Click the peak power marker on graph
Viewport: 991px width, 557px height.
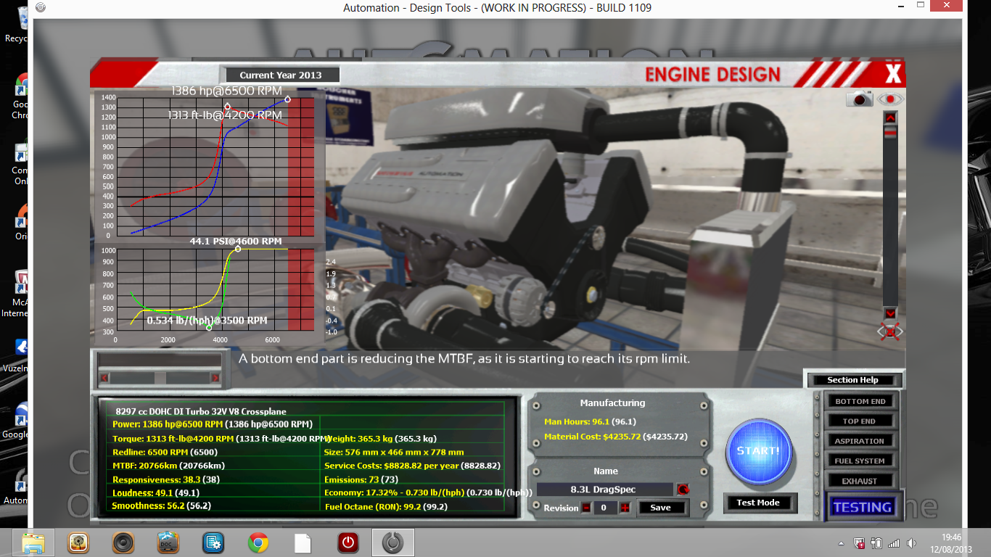pos(288,99)
